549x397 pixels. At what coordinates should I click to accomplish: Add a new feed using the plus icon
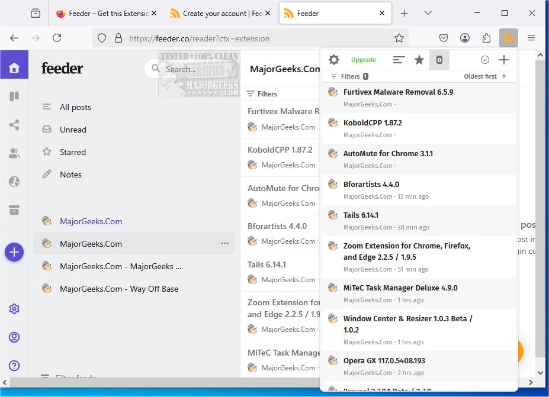pos(503,59)
